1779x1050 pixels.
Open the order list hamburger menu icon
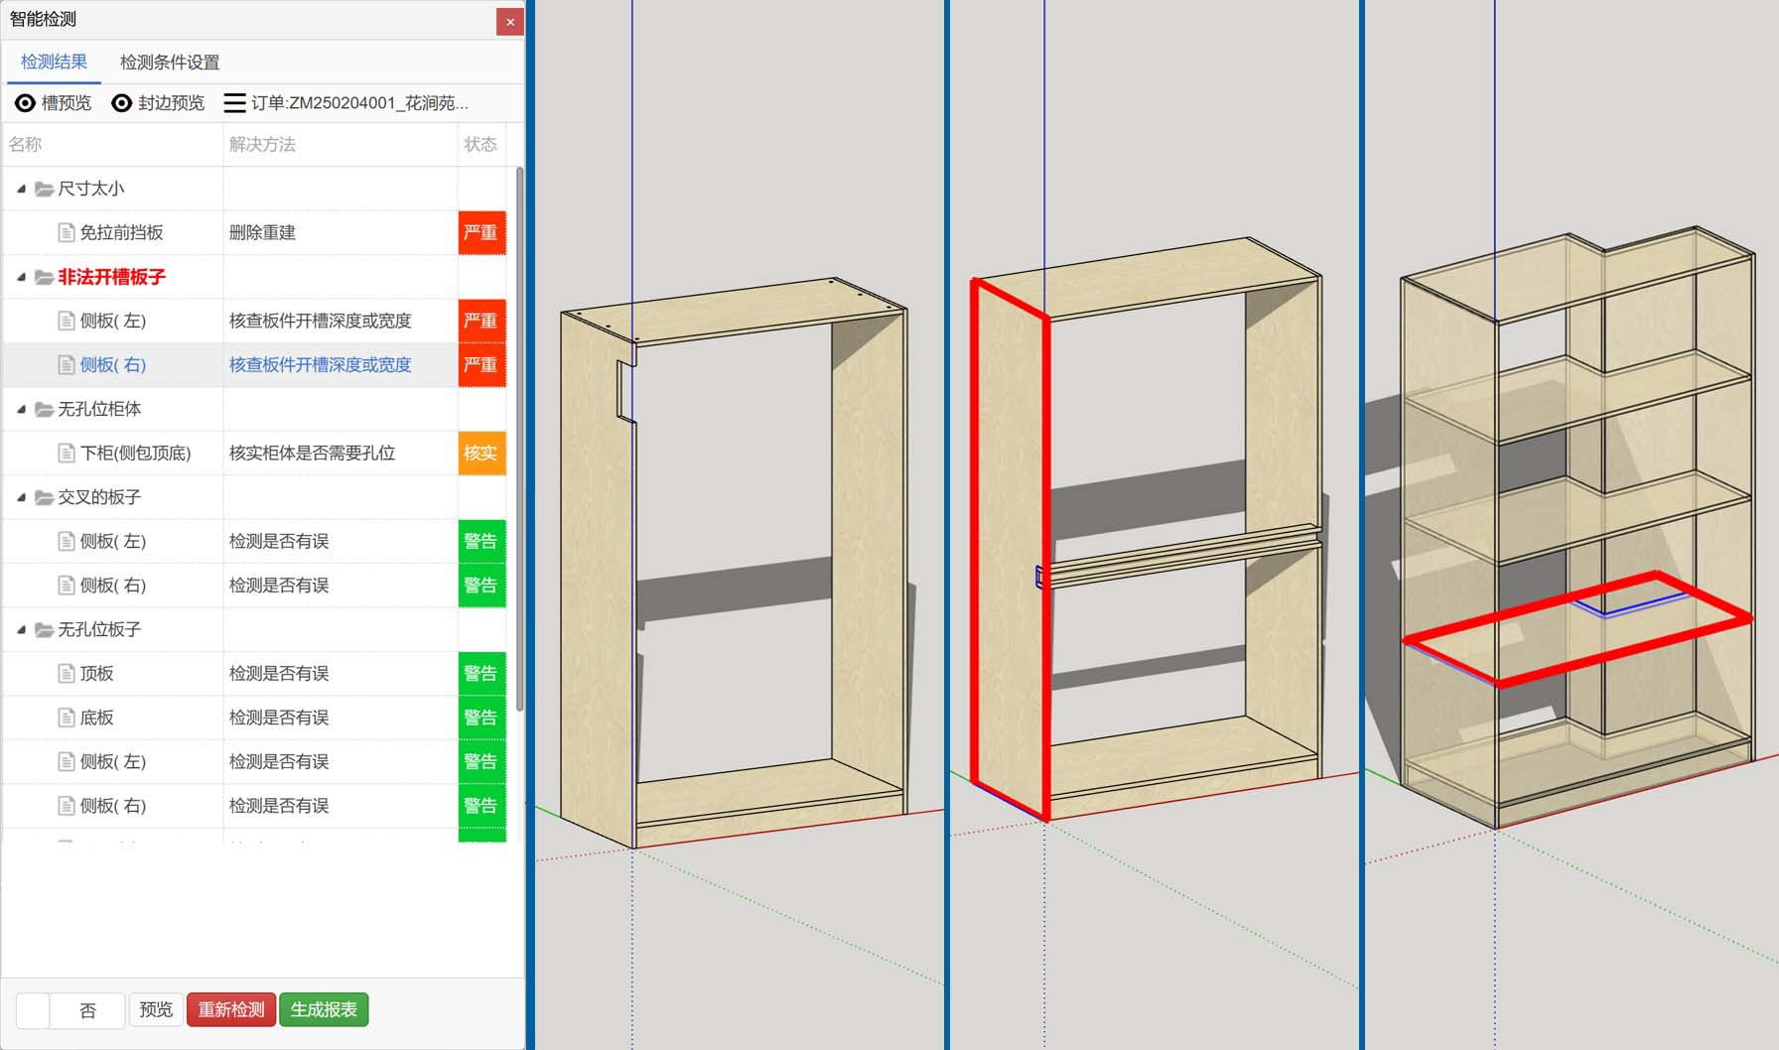pyautogui.click(x=234, y=103)
